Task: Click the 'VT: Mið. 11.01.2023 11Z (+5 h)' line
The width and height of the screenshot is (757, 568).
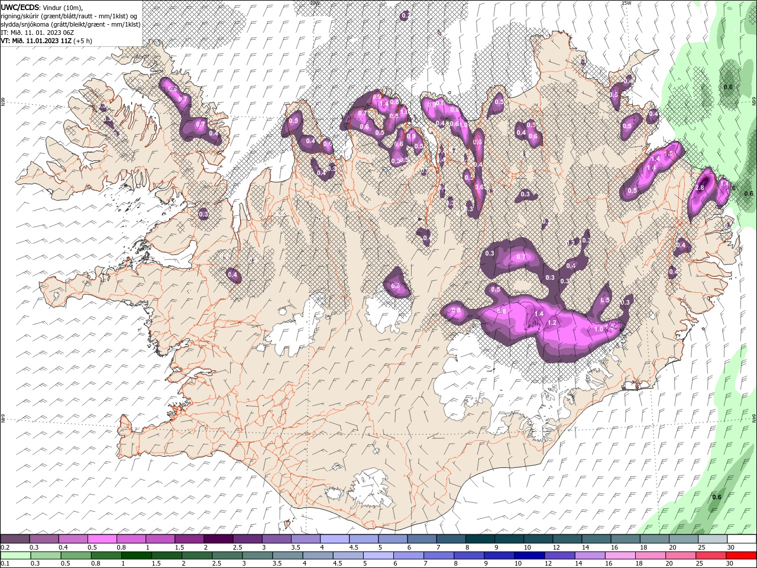Action: 45,41
